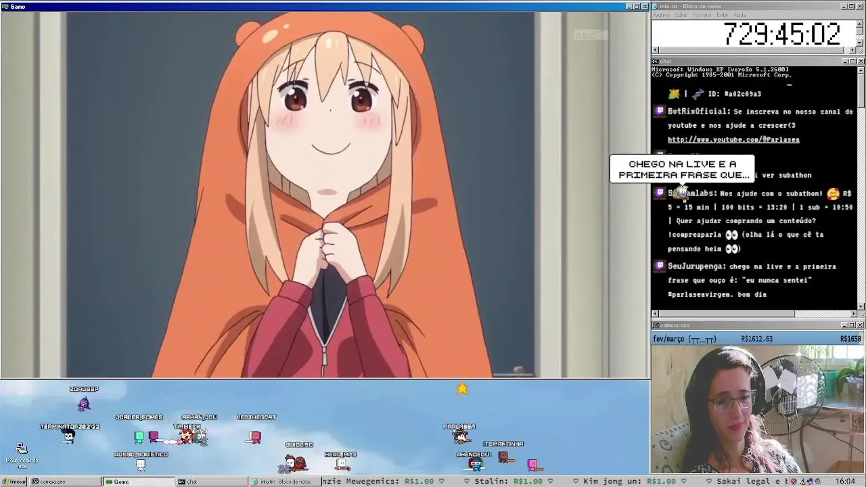Click the R$1650 goal amount label

[850, 339]
